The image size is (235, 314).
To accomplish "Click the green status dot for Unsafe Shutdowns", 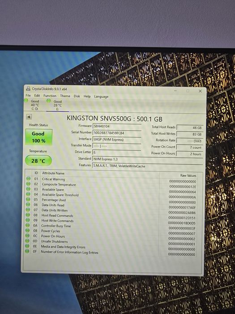I will [x=27, y=241].
